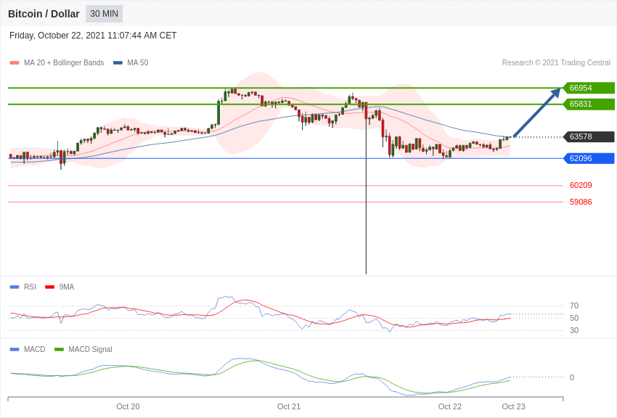Click the blue MA 50 legend swatch
This screenshot has width=617, height=418.
(118, 62)
